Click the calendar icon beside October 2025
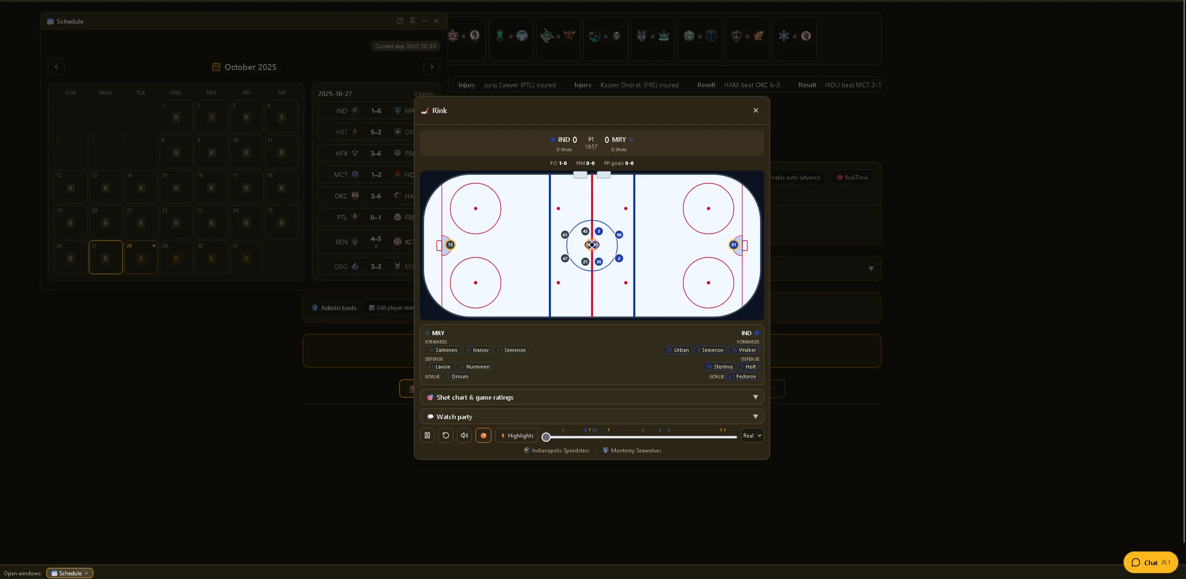 pyautogui.click(x=216, y=67)
